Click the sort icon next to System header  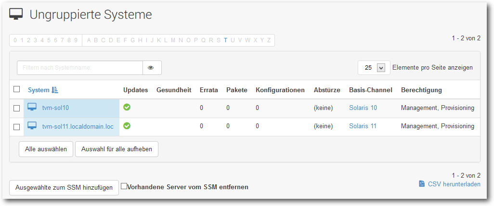pos(54,90)
